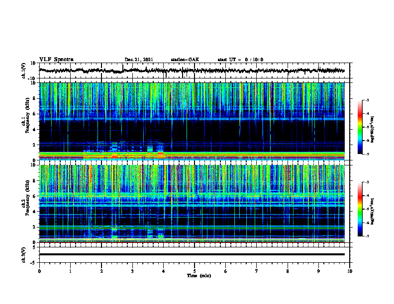Click the "-7" label on ch.2 color bar
394x304 pixels.
[367, 236]
